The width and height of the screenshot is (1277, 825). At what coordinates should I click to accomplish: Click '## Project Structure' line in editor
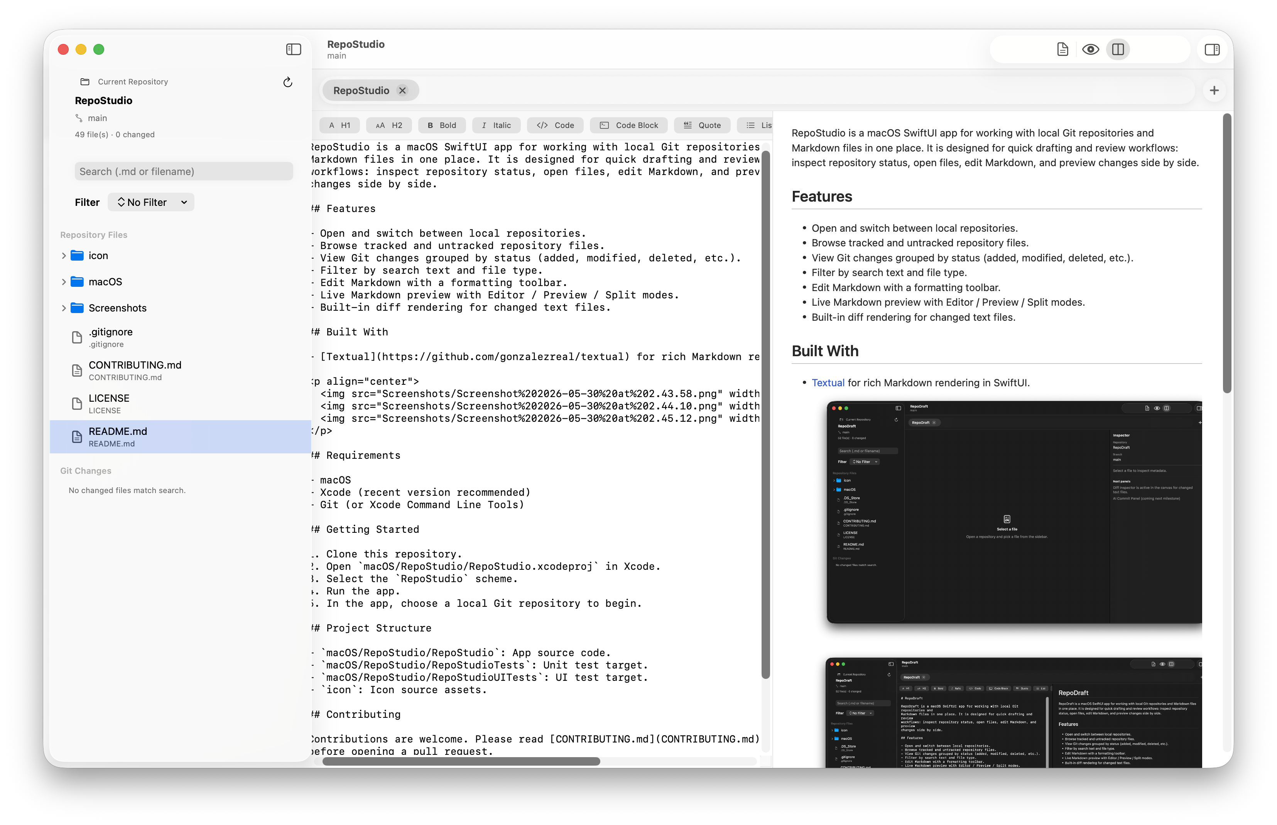[x=372, y=628]
